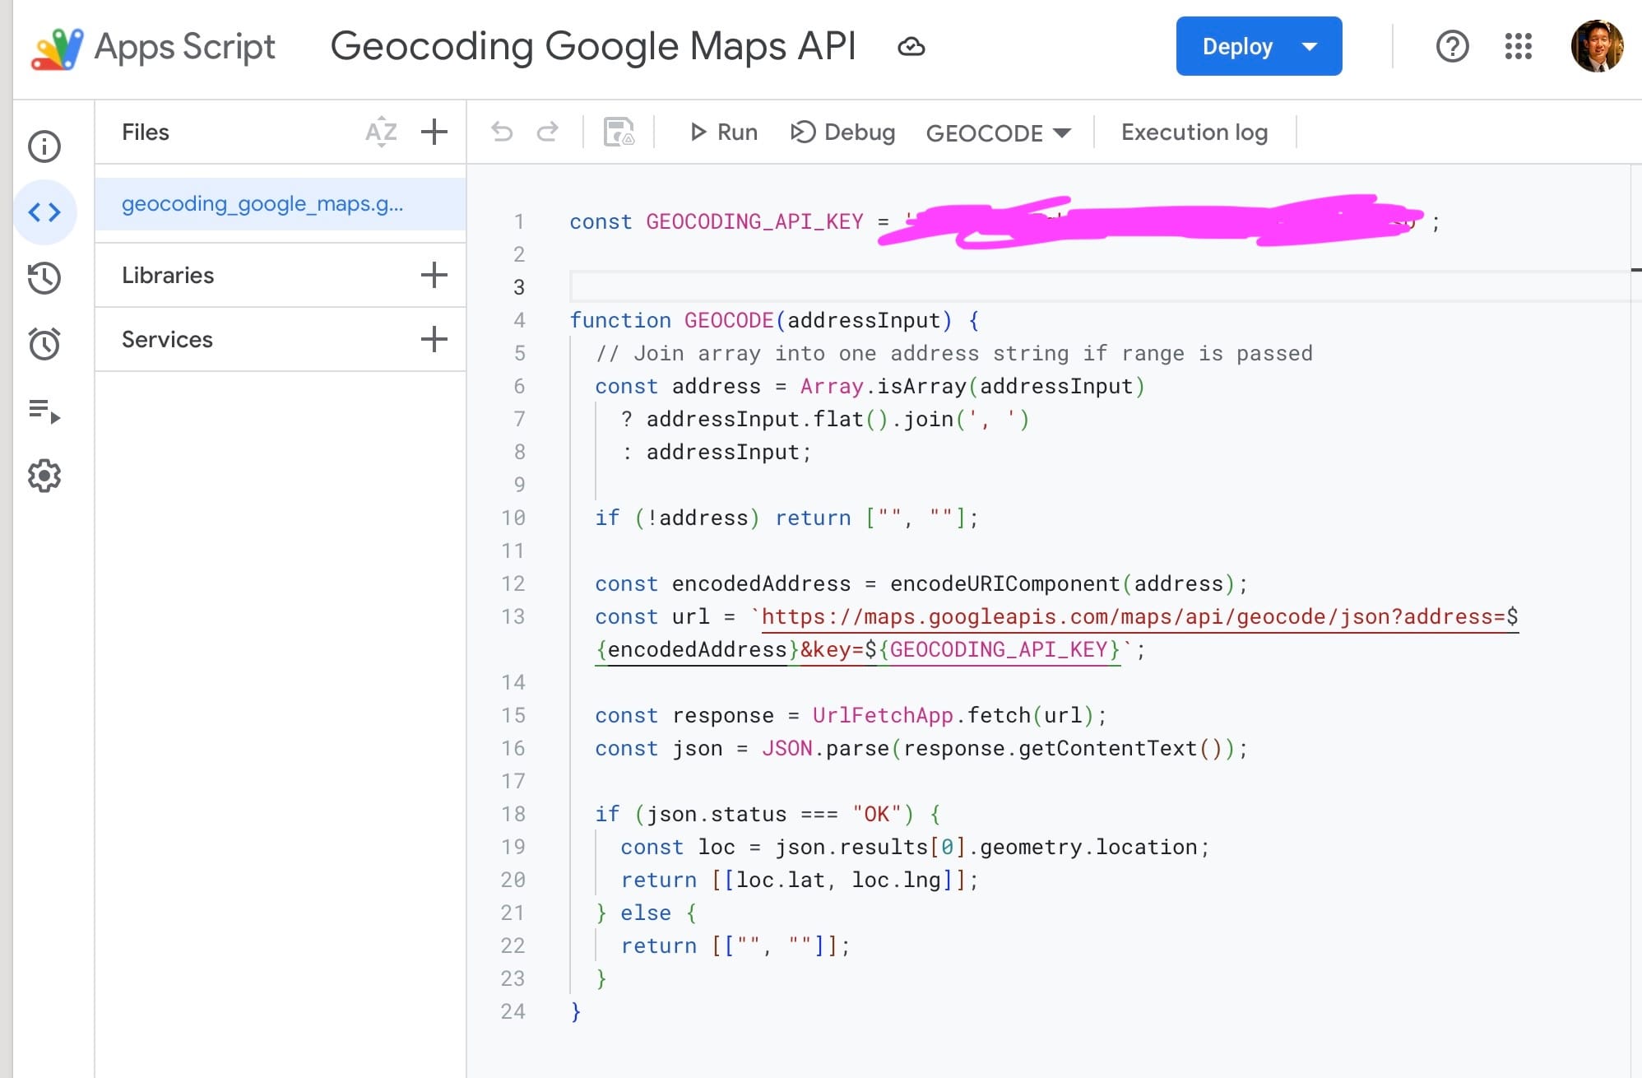Image resolution: width=1642 pixels, height=1078 pixels.
Task: Save project with the disk icon
Action: 619,132
